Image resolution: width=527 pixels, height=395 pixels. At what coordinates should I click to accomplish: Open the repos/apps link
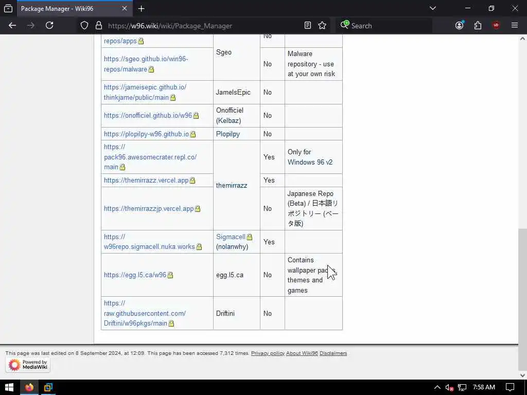(x=120, y=41)
